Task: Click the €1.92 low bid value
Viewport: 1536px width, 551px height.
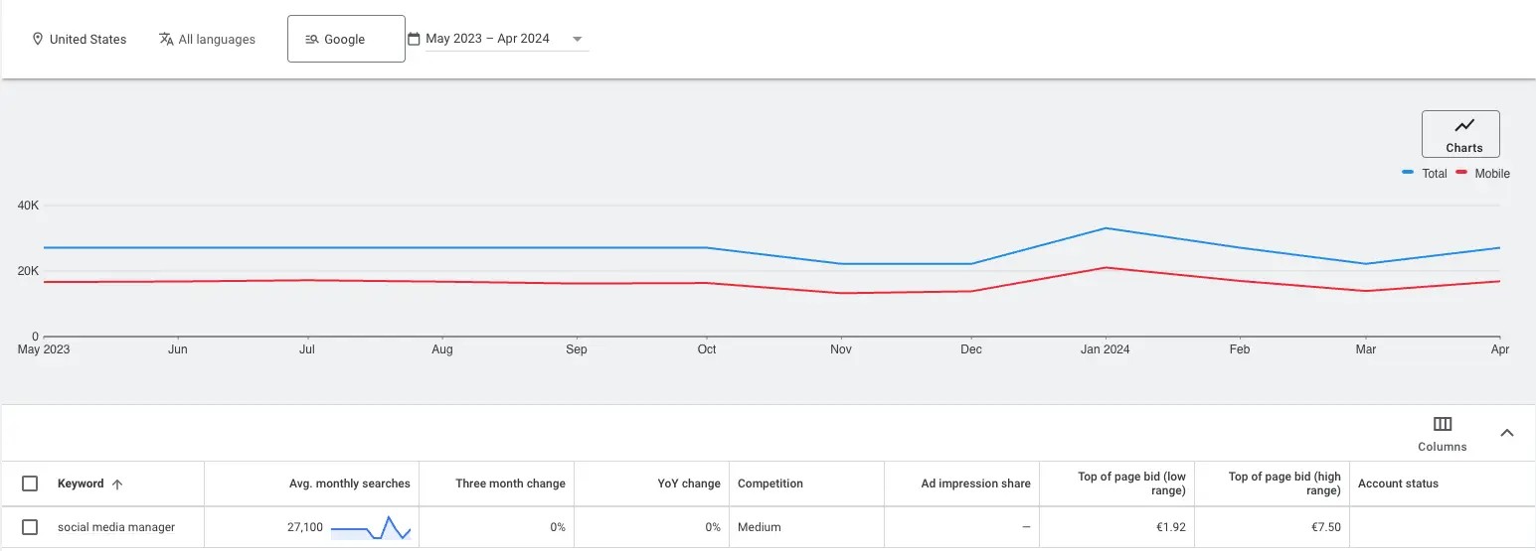Action: (x=1170, y=527)
